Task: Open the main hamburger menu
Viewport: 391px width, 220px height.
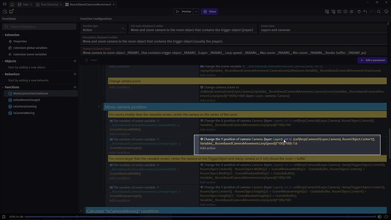Action: 5,4
